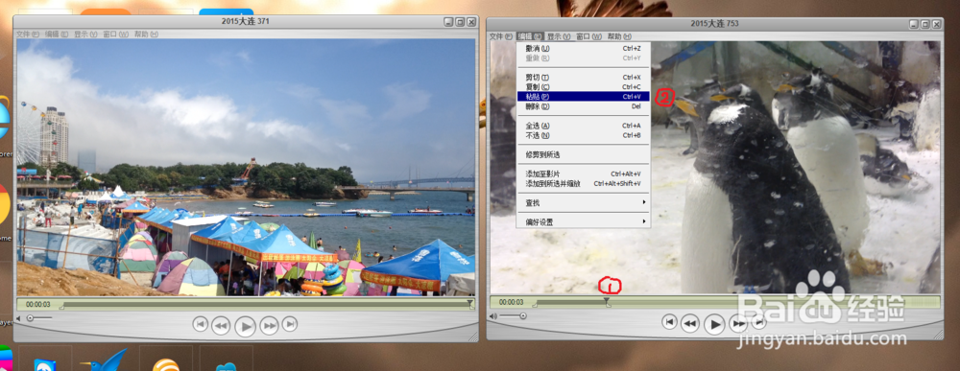
Task: Expand the 偏好设置 submenu
Action: (584, 221)
